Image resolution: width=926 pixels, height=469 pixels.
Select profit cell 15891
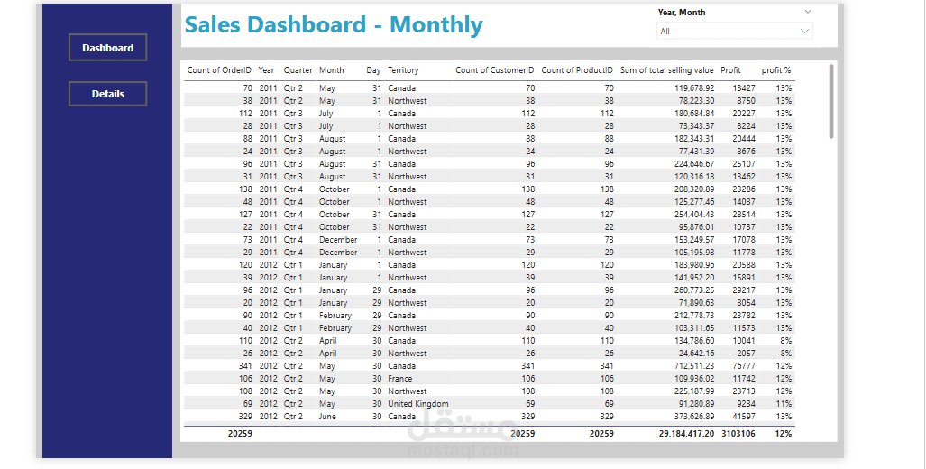[x=744, y=278]
